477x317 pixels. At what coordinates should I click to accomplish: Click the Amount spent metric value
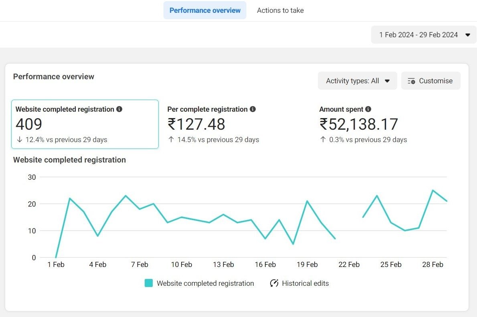(359, 124)
